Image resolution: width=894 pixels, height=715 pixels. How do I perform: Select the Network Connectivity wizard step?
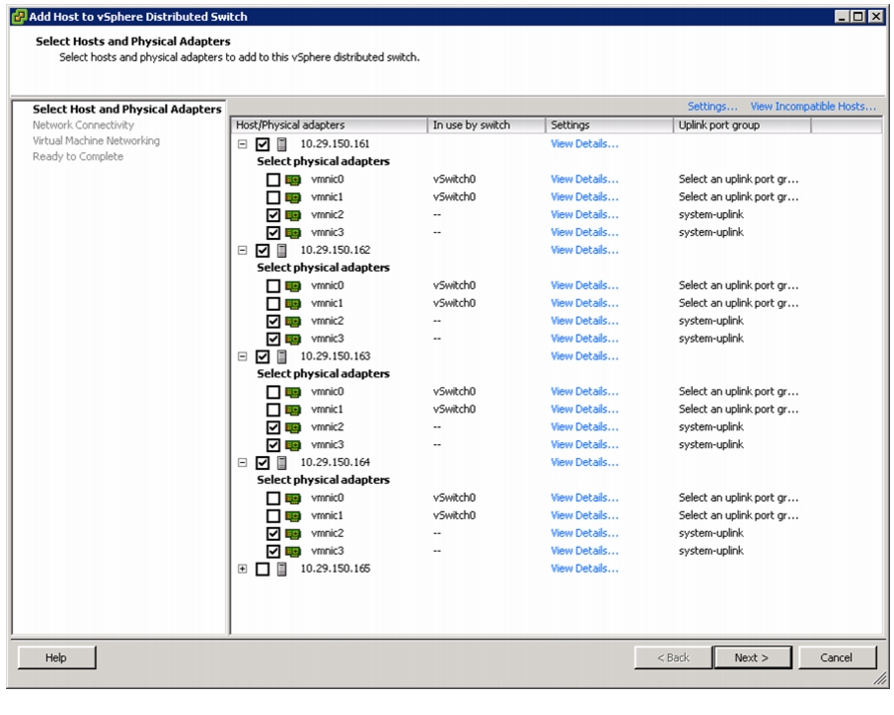click(x=84, y=124)
